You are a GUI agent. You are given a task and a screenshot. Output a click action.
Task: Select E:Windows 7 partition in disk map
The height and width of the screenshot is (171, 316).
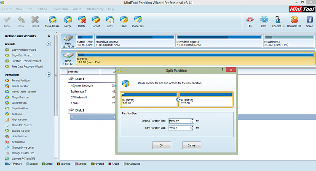135,41
